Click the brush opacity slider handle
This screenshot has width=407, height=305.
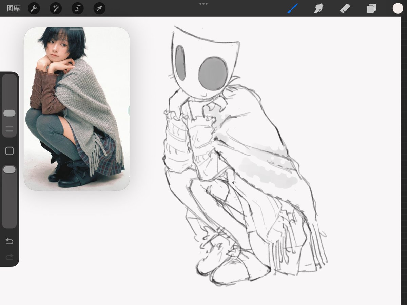coord(9,170)
